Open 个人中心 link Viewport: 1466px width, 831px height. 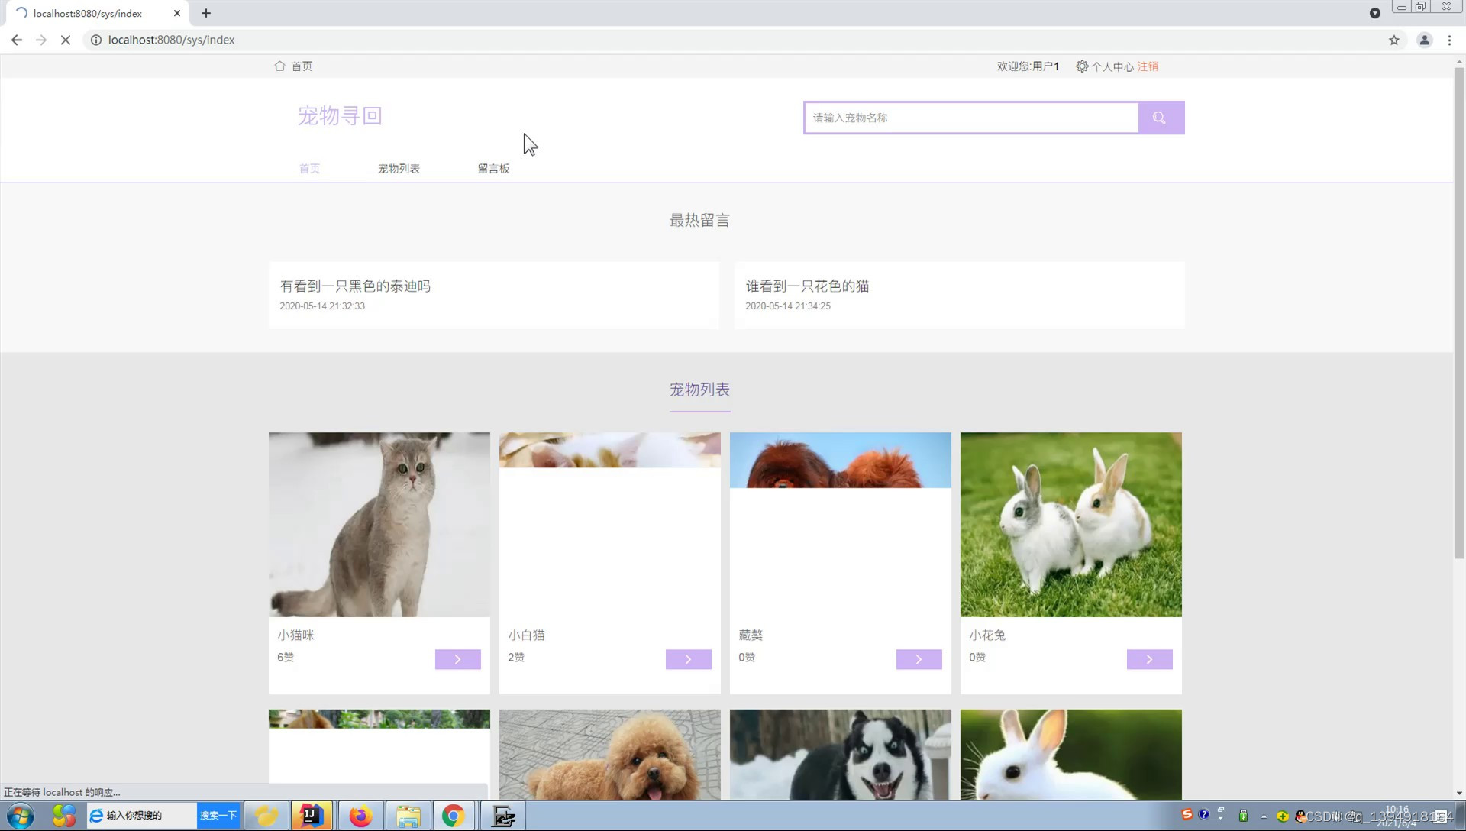[1112, 66]
